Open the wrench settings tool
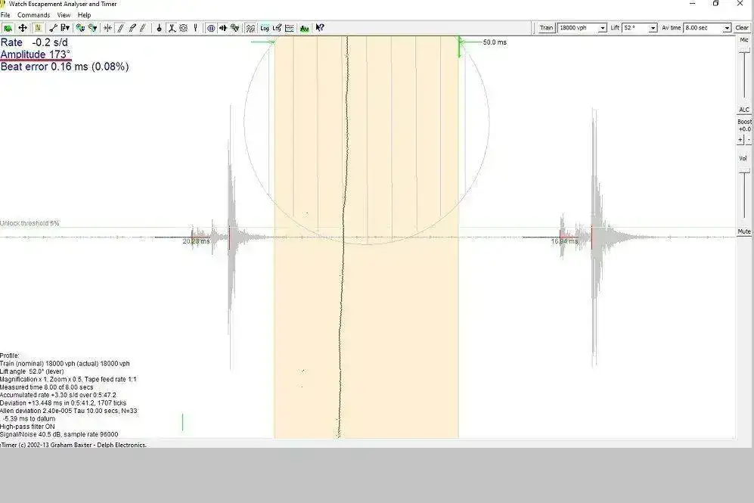 pos(53,28)
